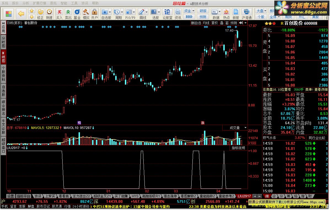The width and height of the screenshot is (330, 210).
Task: Click the red 买入 buy icon
Action: click(x=60, y=12)
